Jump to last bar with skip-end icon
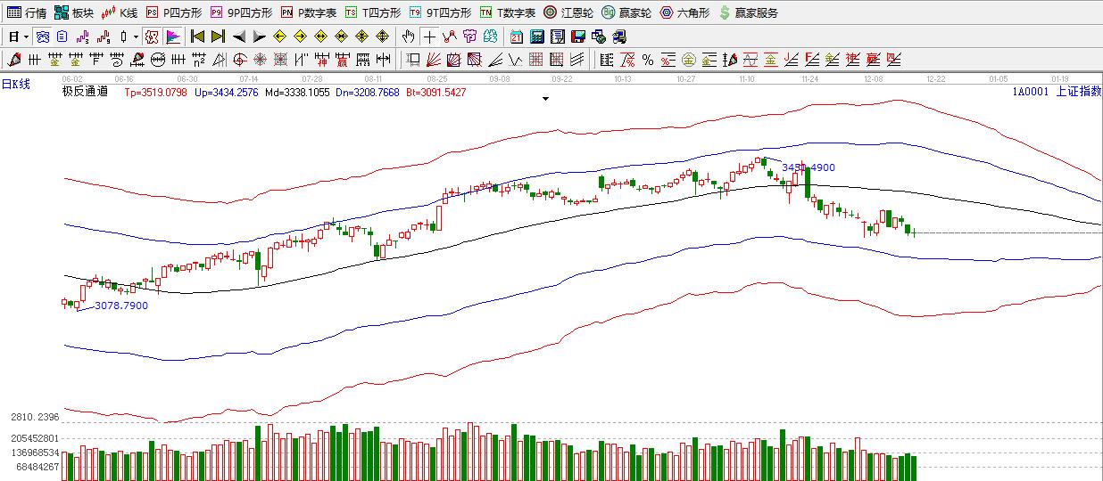The width and height of the screenshot is (1103, 481). 218,37
